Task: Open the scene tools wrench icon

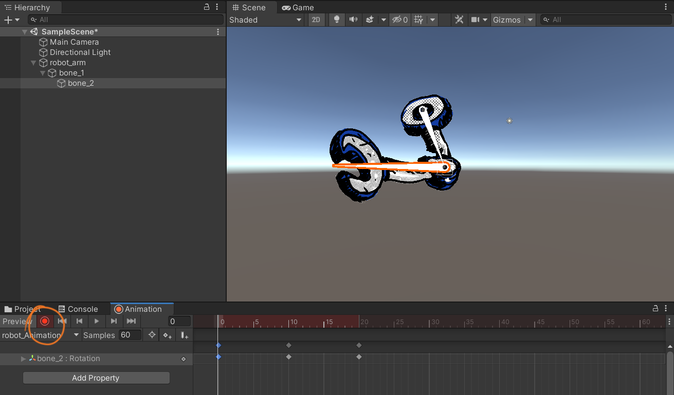Action: click(x=459, y=20)
